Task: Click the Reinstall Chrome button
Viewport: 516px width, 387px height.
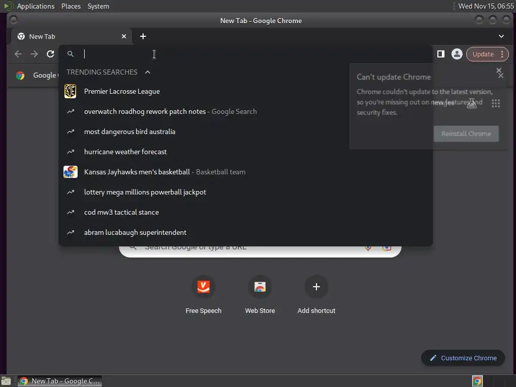Action: pos(466,134)
